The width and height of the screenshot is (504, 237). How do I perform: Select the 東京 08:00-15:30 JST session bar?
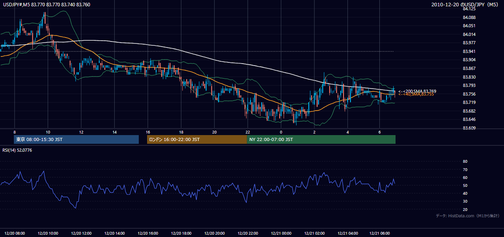click(x=76, y=139)
